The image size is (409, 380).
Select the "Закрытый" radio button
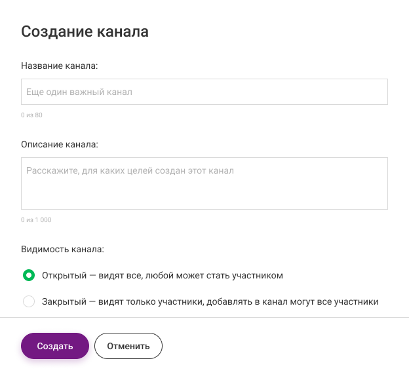tap(29, 302)
